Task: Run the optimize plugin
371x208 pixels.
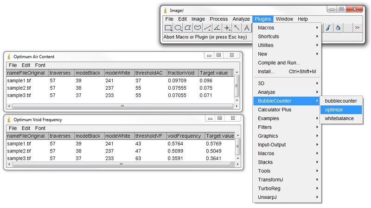Action: [x=341, y=110]
